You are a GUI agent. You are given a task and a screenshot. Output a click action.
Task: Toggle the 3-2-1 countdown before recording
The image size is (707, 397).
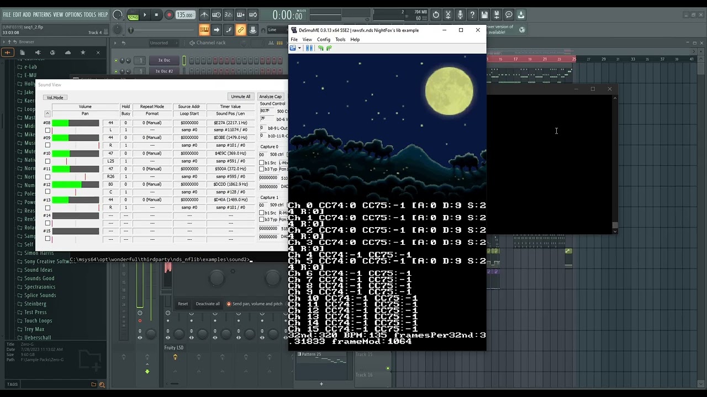pos(229,15)
